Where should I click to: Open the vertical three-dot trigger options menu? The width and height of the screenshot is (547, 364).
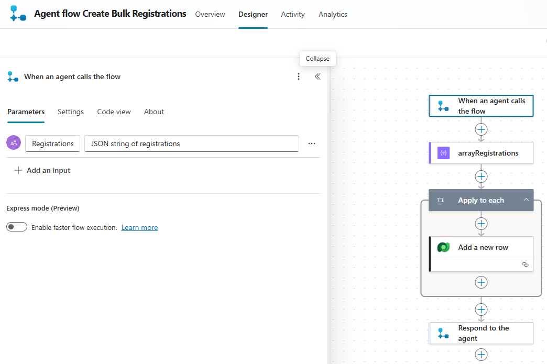point(299,76)
